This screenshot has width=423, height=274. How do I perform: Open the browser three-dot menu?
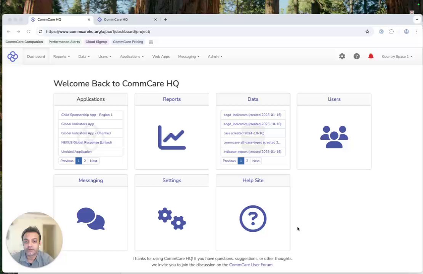tap(417, 32)
